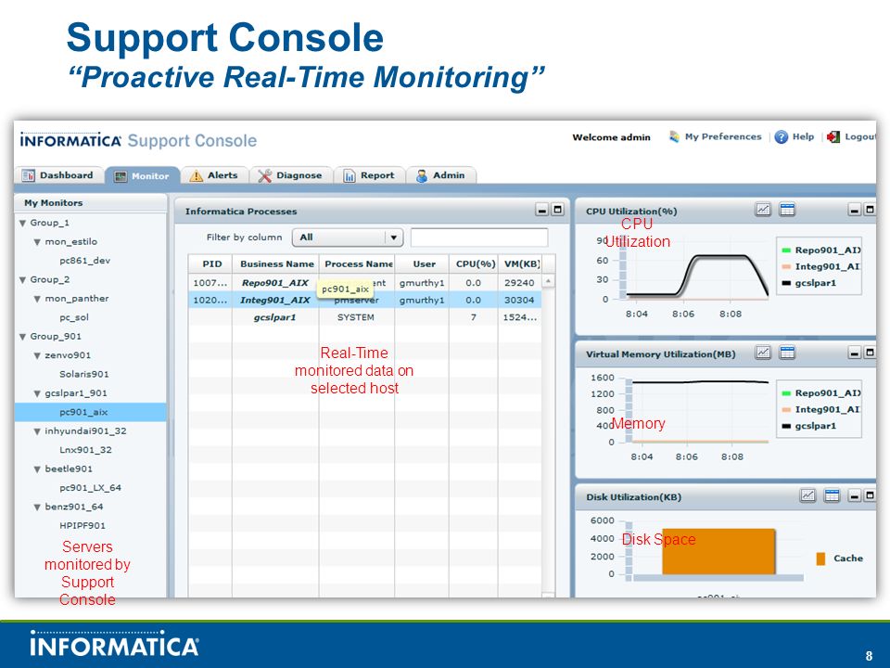The image size is (890, 668).
Task: Show CPU Utilization as table view
Action: (787, 210)
